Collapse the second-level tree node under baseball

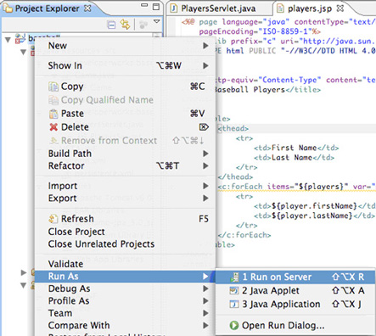click(23, 52)
